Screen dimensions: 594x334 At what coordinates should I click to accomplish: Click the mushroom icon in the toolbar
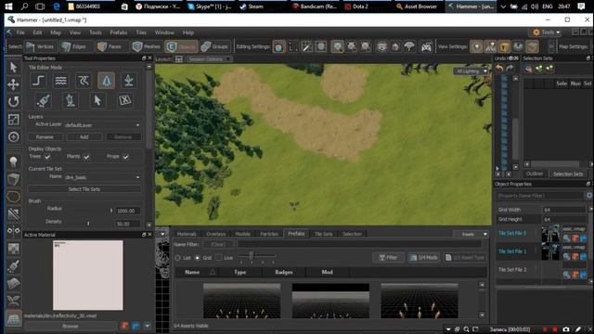tap(409, 46)
